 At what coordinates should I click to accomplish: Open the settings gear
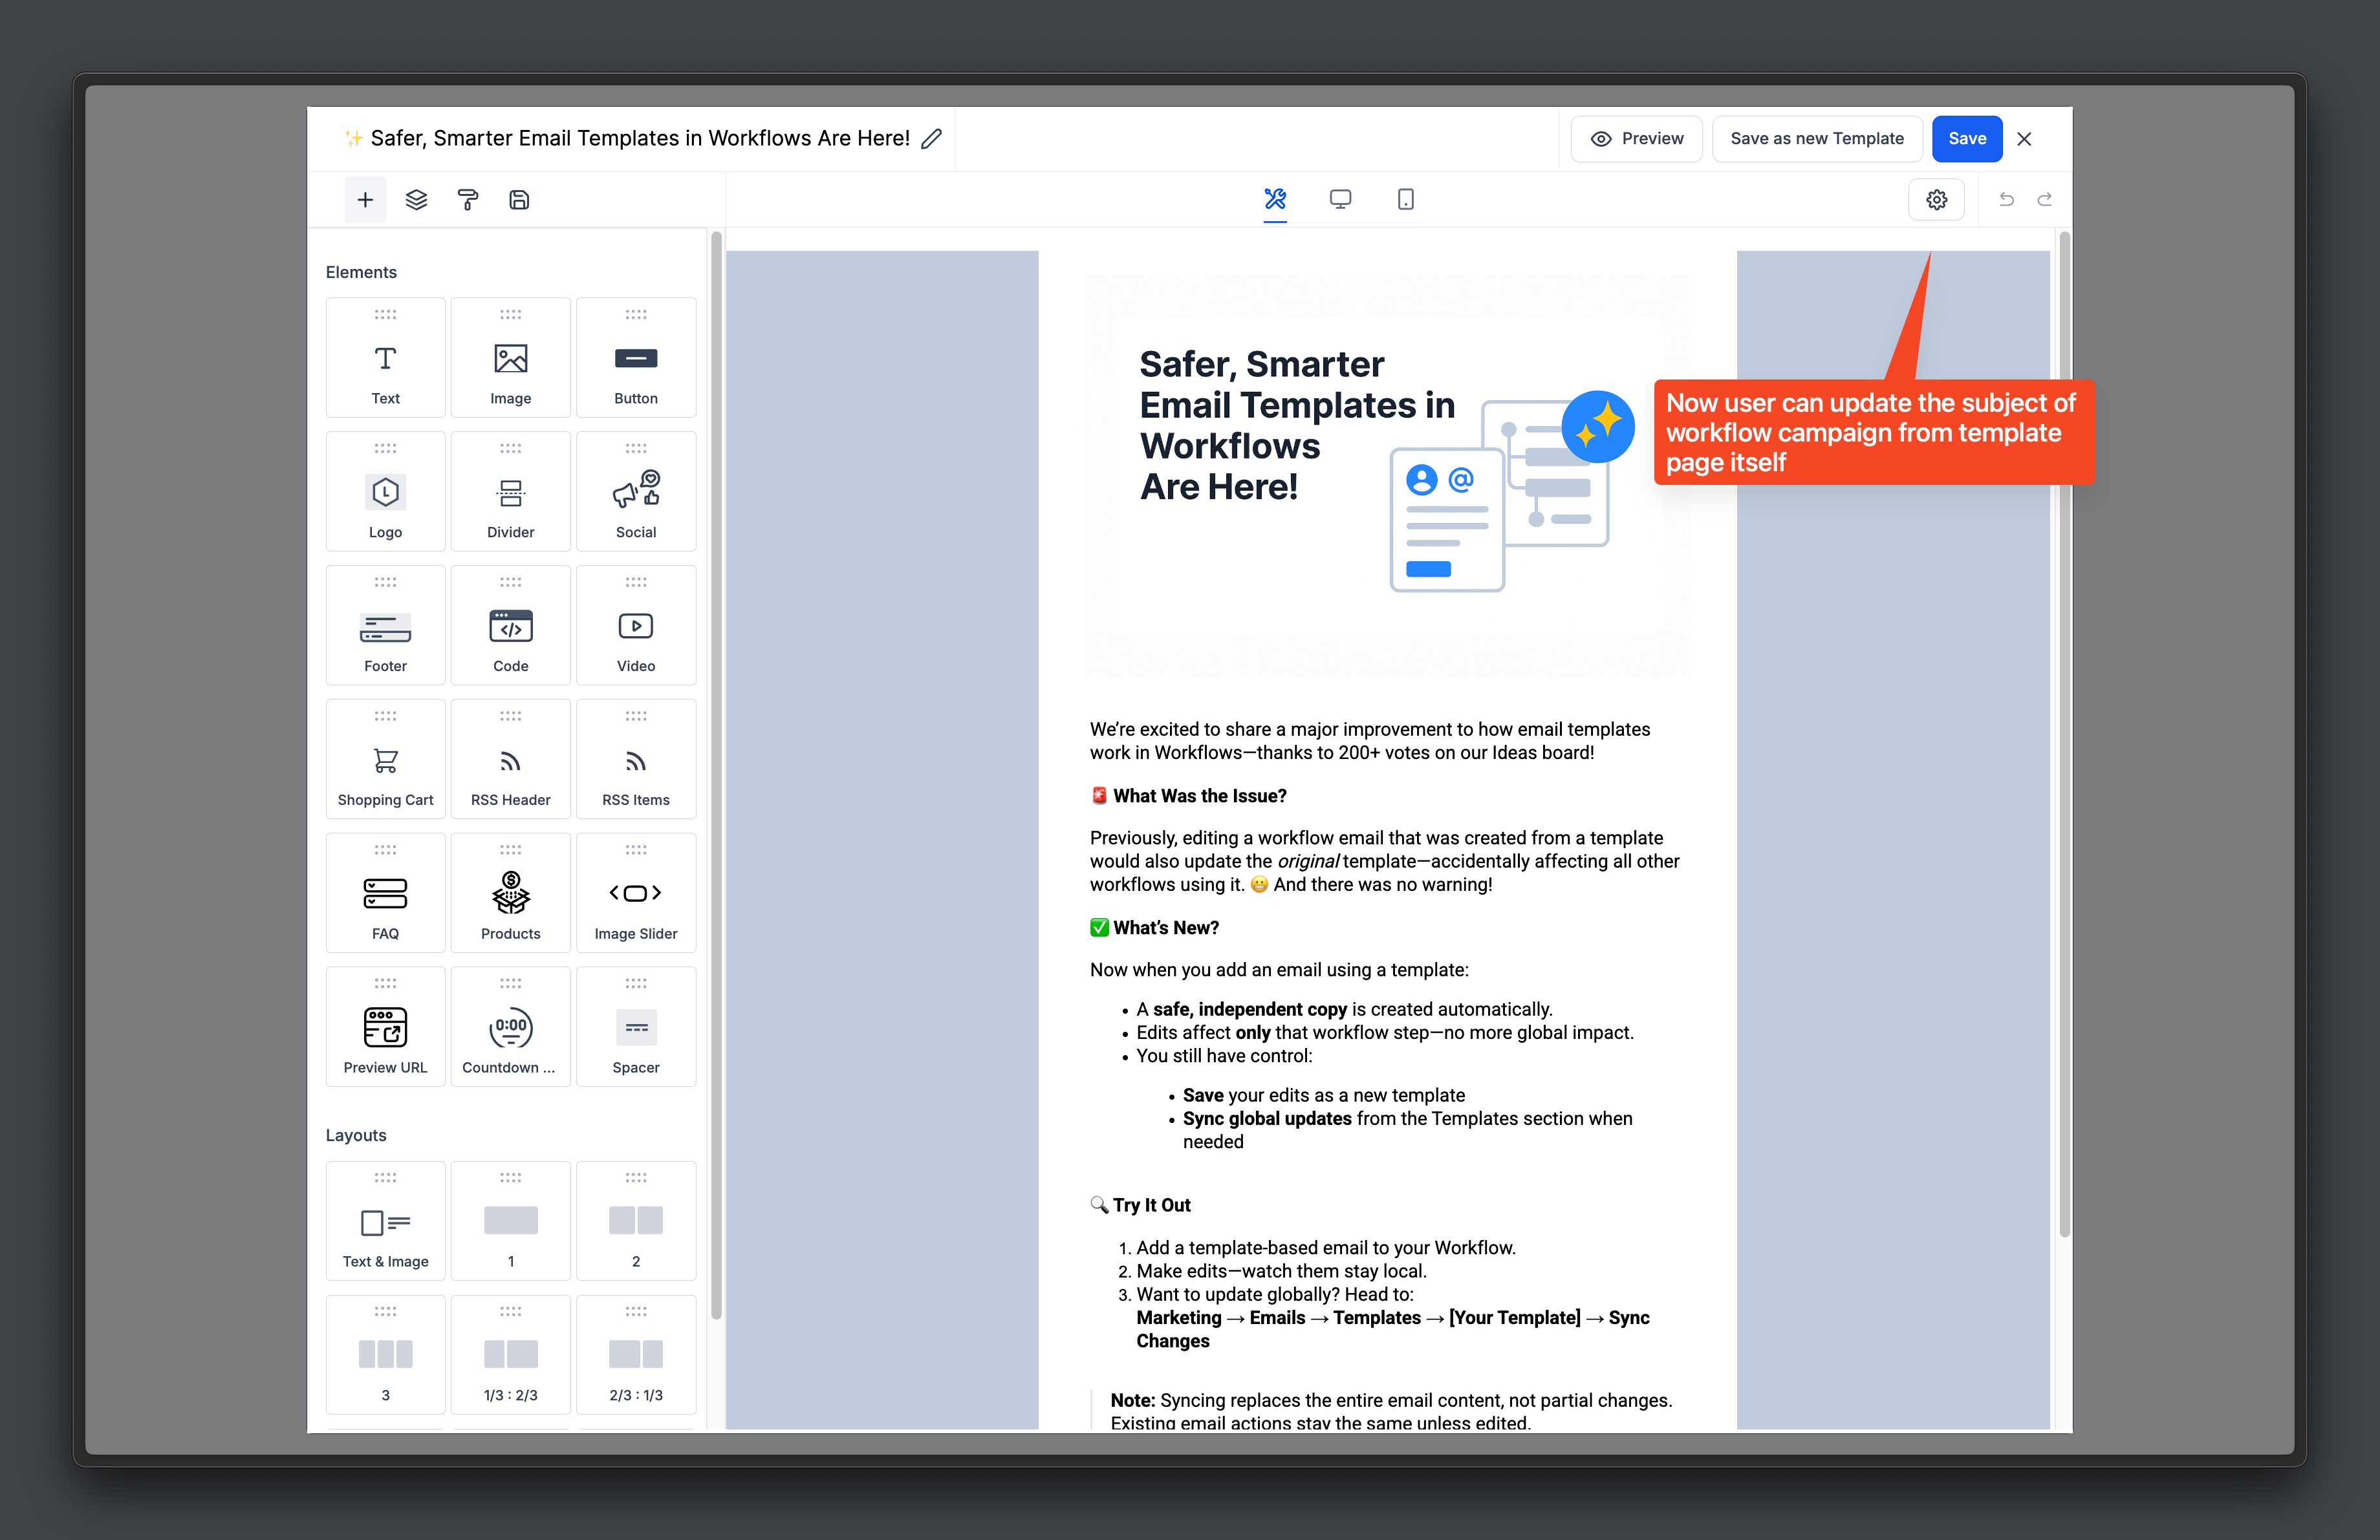pos(1936,200)
